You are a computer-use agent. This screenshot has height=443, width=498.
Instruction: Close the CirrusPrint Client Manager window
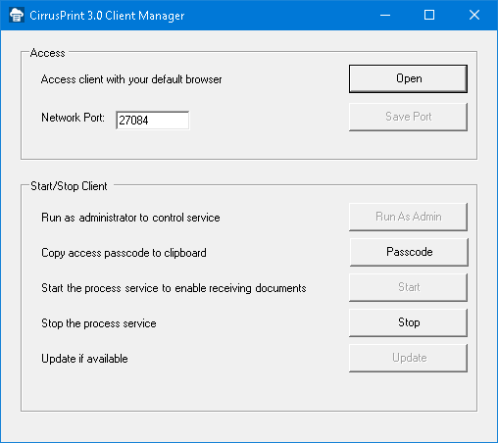pyautogui.click(x=474, y=15)
